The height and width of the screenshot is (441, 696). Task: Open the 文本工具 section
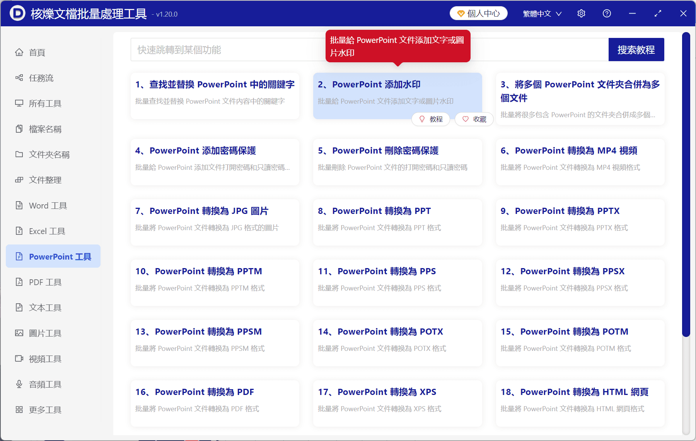(x=45, y=308)
